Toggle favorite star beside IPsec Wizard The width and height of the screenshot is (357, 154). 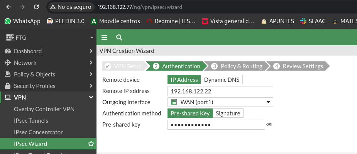[x=91, y=144]
